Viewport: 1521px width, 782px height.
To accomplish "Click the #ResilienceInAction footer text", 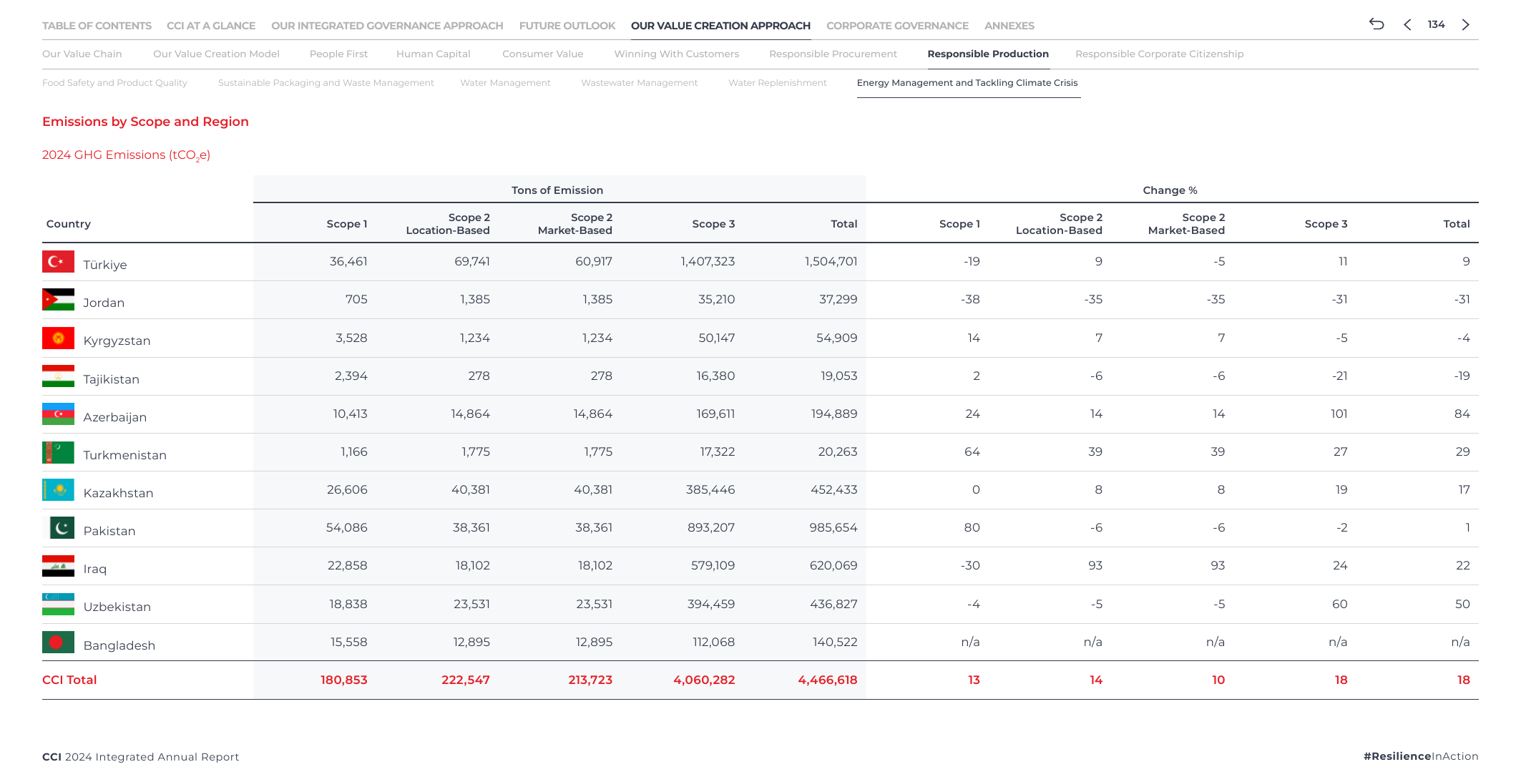I will pyautogui.click(x=1421, y=756).
